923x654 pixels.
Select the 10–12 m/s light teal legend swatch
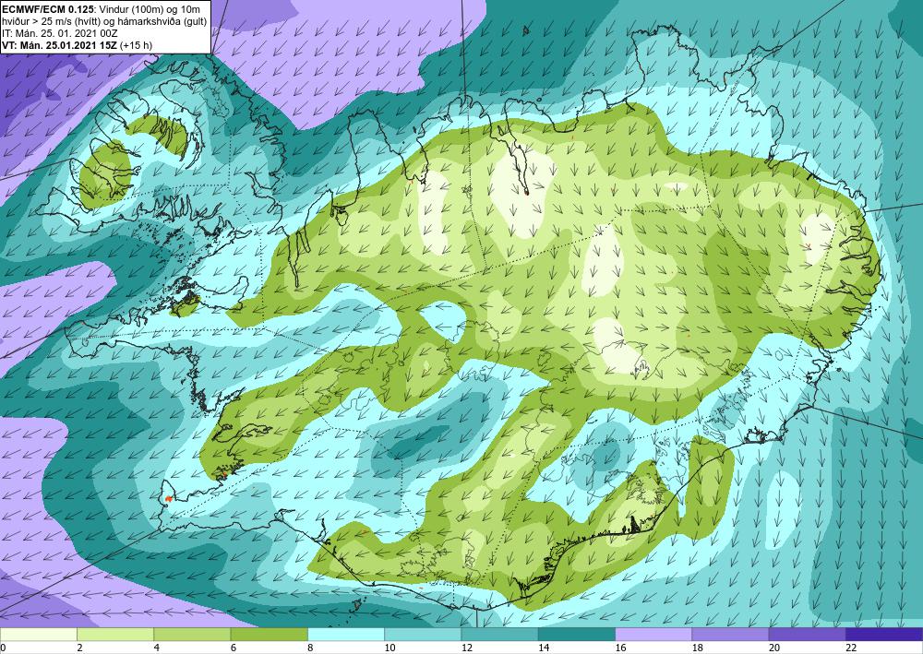[423, 635]
